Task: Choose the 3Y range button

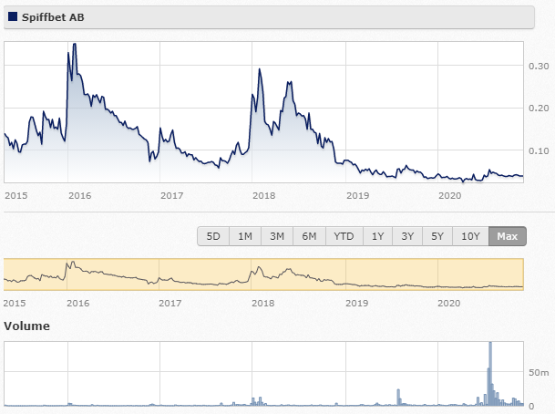Action: pos(407,236)
